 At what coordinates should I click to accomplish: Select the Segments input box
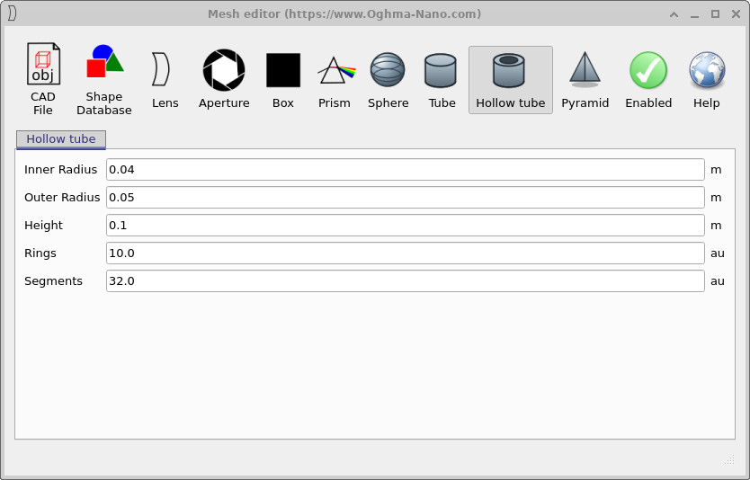(405, 281)
